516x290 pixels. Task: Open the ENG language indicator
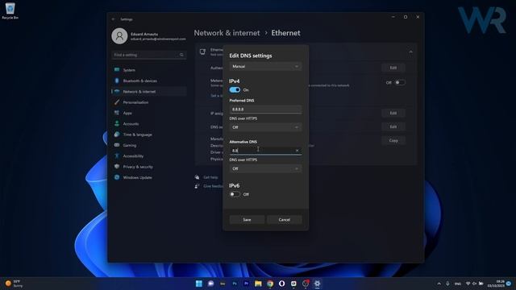[458, 284]
